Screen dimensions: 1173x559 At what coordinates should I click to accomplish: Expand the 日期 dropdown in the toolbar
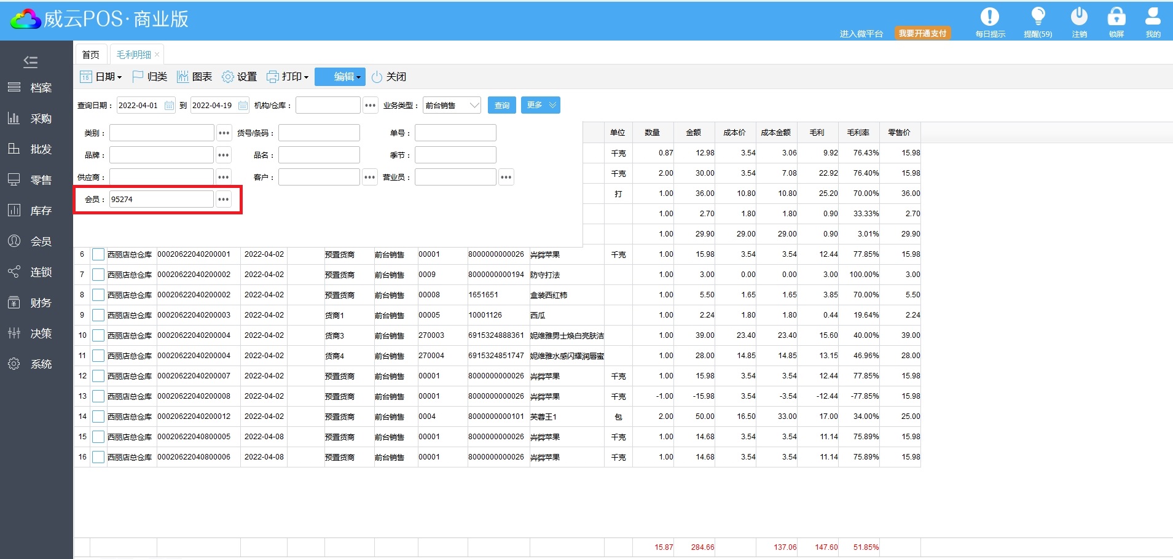pos(101,77)
